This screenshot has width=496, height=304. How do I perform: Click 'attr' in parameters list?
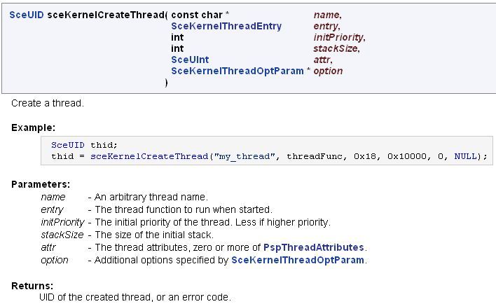pos(48,247)
